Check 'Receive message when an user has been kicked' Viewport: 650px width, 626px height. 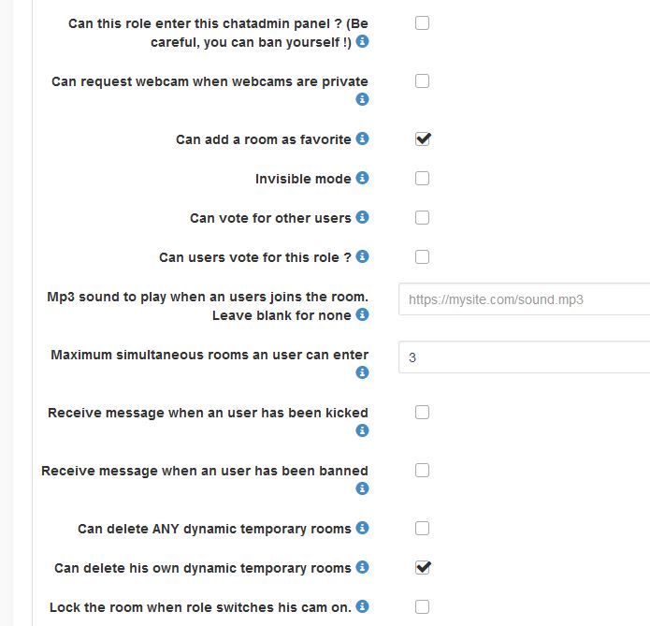tap(422, 412)
